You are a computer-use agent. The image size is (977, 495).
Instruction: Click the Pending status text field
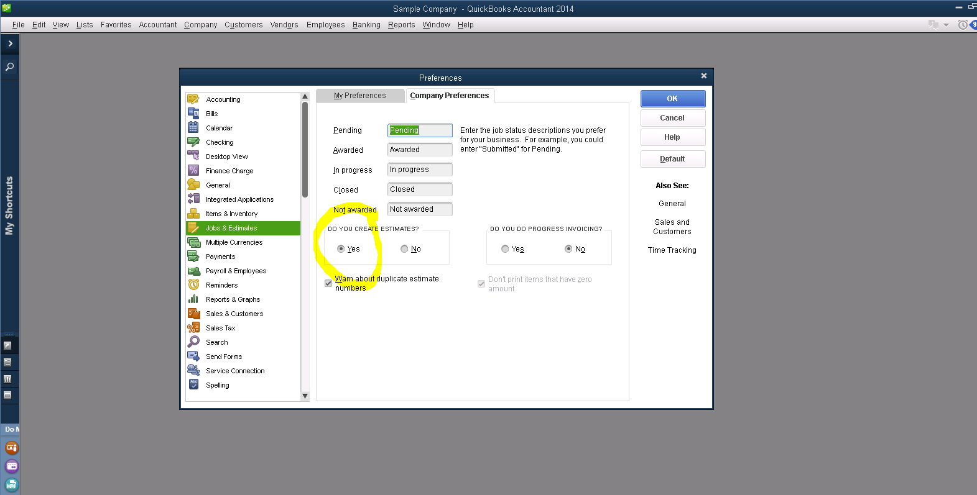pyautogui.click(x=420, y=130)
